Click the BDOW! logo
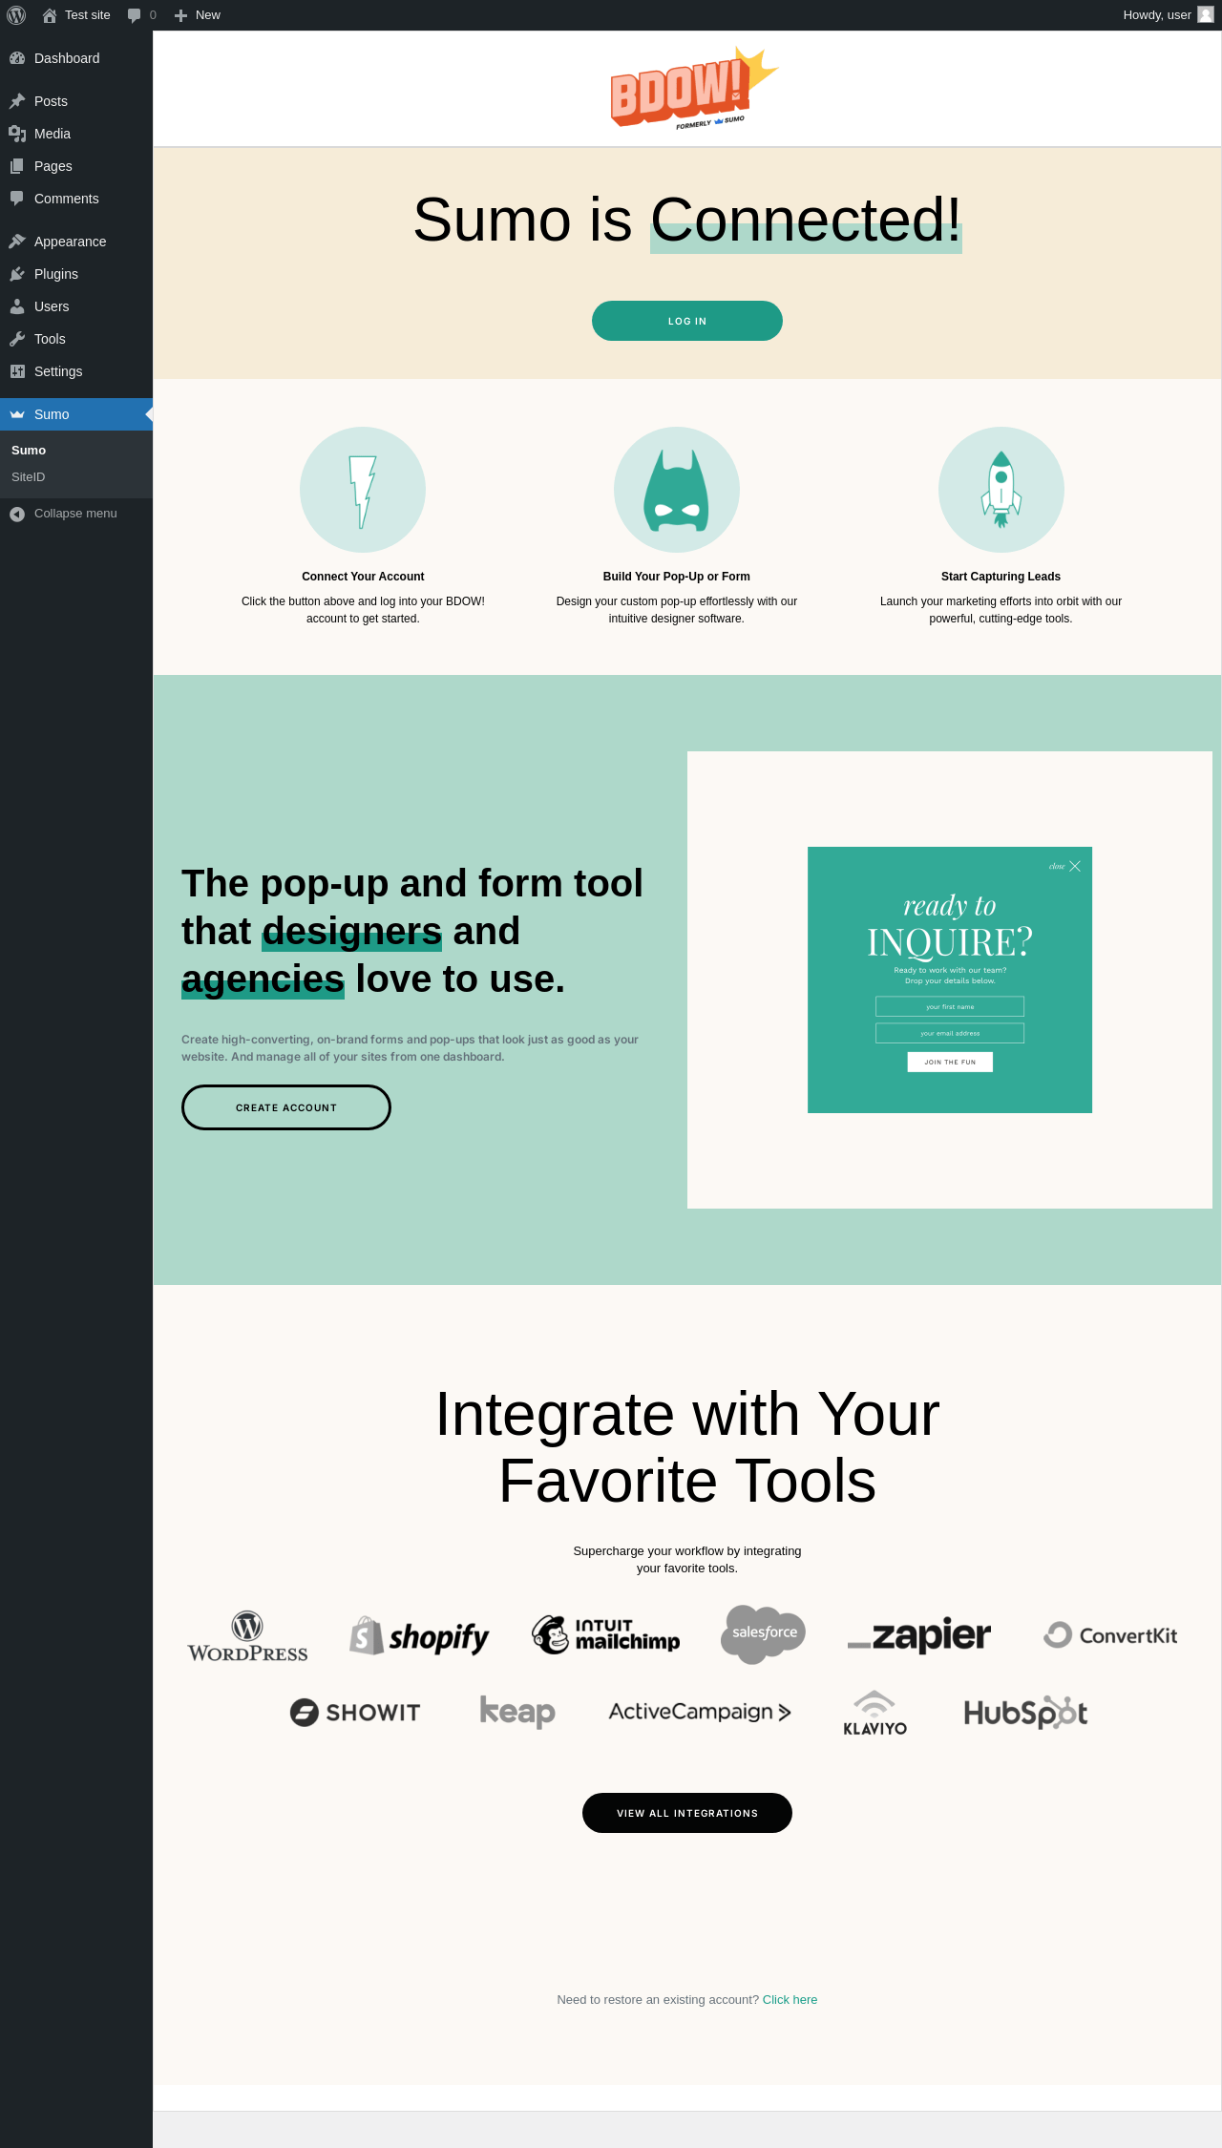The height and width of the screenshot is (2148, 1222). tap(694, 89)
